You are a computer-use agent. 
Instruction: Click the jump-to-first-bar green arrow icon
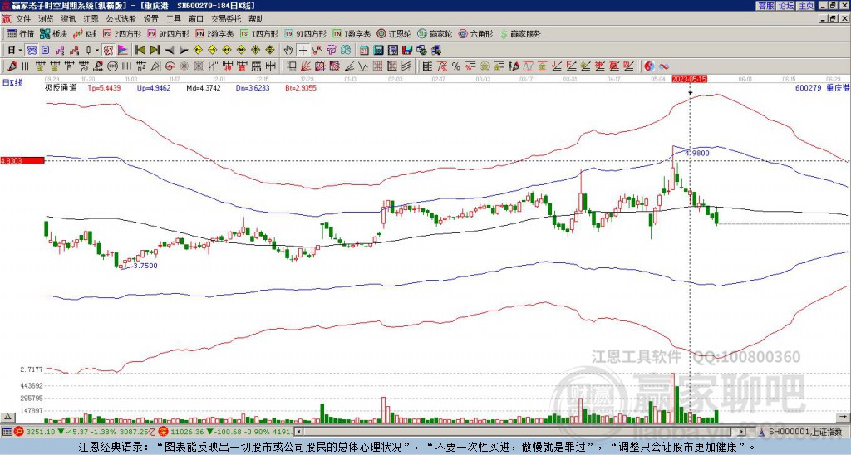point(140,51)
